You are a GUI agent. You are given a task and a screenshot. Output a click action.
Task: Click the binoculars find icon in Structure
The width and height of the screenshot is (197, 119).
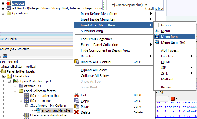pos(5,56)
